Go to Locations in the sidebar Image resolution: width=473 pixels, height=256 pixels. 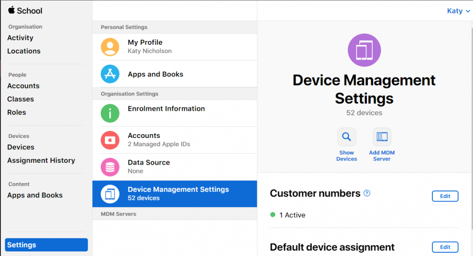click(x=24, y=51)
